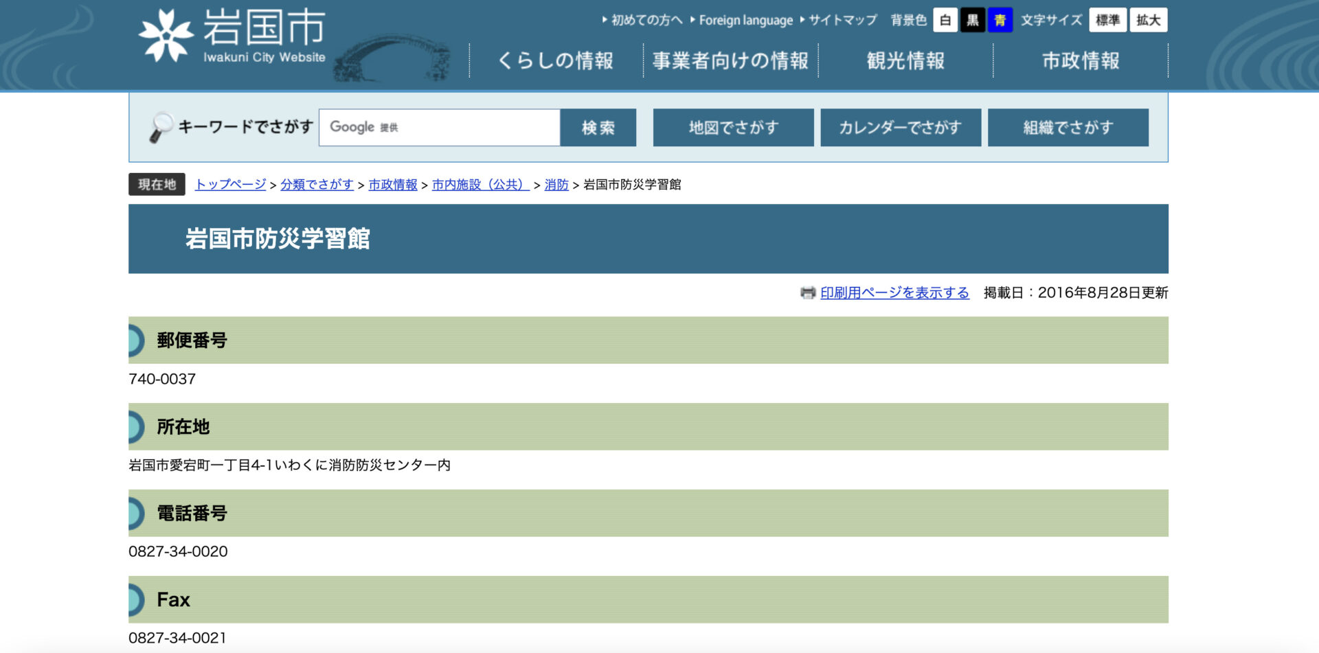1319x653 pixels.
Task: Click the printer icon beside print link
Action: click(x=807, y=293)
